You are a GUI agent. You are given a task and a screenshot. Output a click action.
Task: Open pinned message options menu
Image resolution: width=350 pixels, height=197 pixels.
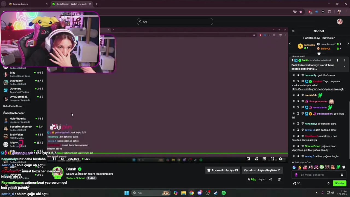345,60
